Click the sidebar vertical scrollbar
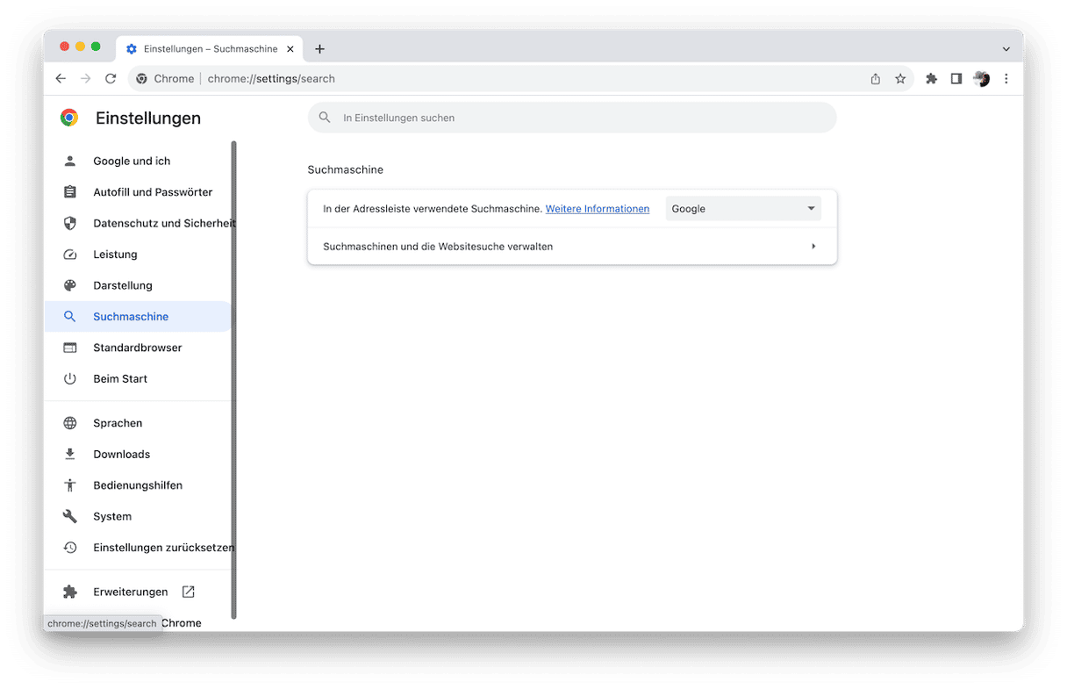 pyautogui.click(x=234, y=379)
